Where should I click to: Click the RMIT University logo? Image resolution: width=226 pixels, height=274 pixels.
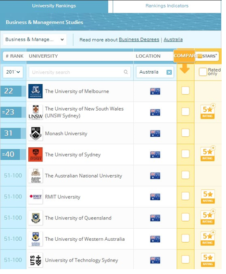[x=36, y=197]
